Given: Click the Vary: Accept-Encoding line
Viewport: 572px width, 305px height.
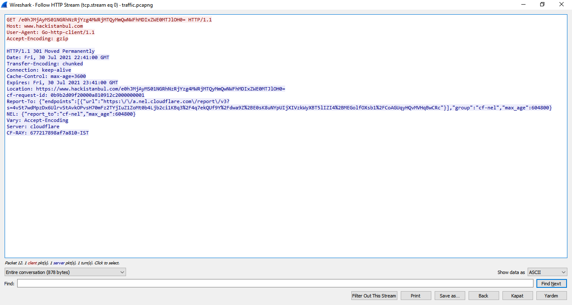Looking at the screenshot, I should (x=37, y=120).
